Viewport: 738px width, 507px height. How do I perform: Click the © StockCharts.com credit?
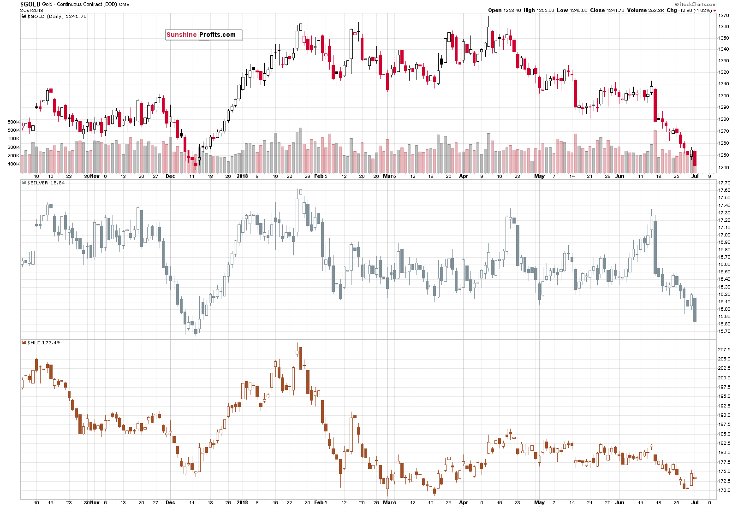click(696, 4)
